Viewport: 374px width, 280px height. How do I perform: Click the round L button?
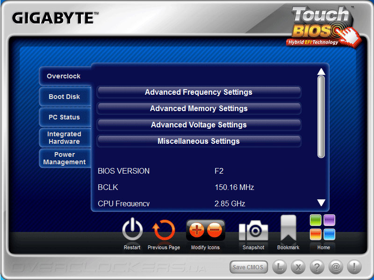point(279,266)
